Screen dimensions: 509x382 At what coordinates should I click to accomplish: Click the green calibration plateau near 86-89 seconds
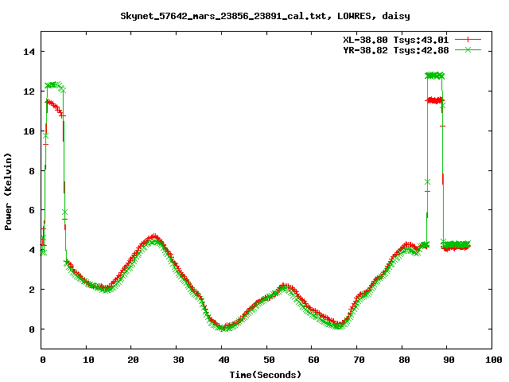(x=434, y=76)
